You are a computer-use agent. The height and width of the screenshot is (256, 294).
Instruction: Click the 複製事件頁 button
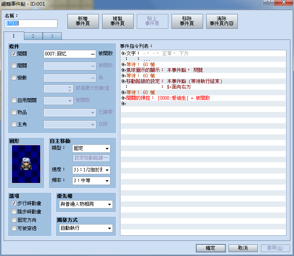click(x=118, y=21)
